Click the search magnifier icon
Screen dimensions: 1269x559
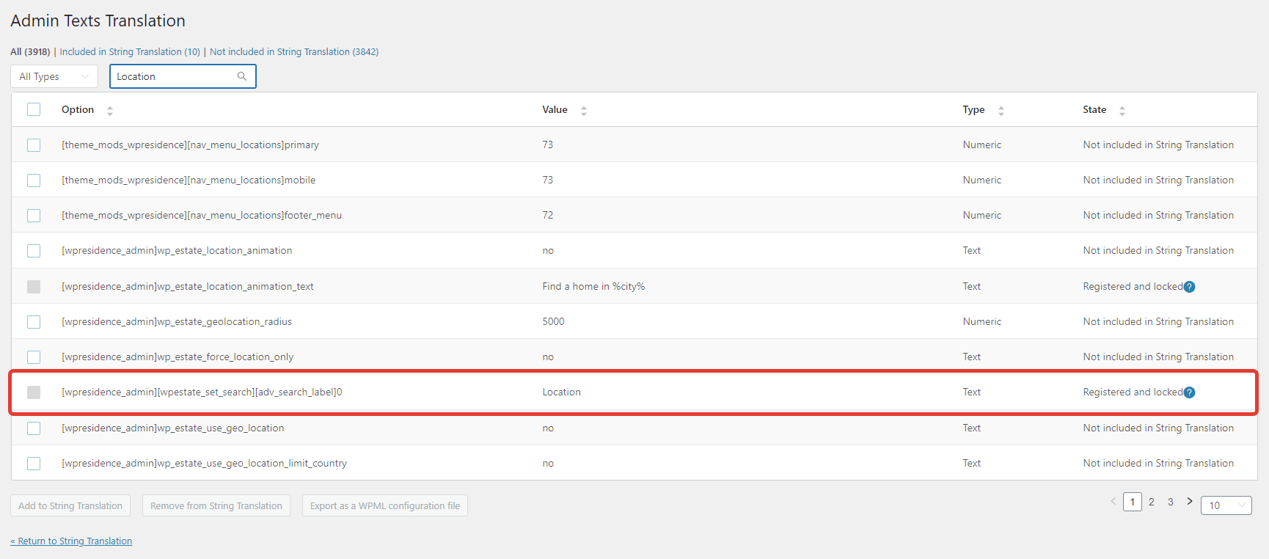[242, 76]
